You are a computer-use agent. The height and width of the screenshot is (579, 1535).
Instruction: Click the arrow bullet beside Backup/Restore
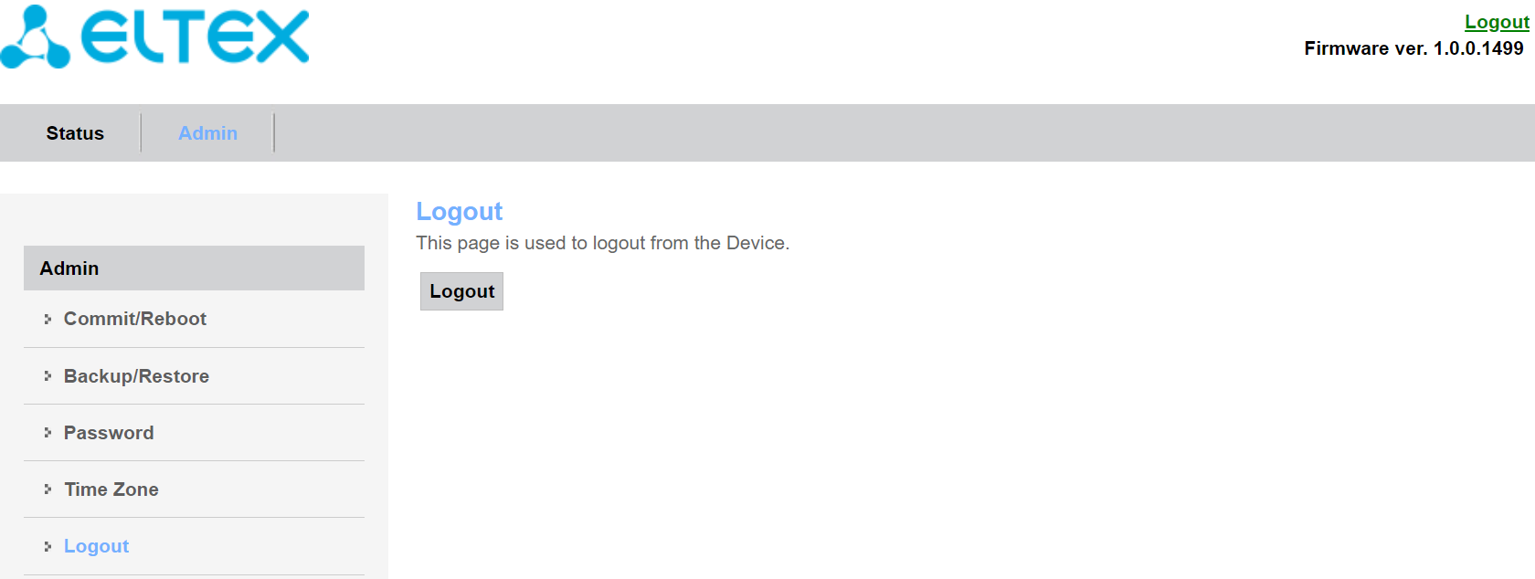pos(48,376)
